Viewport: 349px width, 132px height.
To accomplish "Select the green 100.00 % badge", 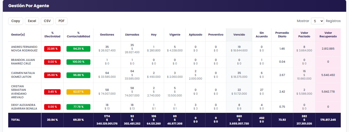I will (78, 62).
